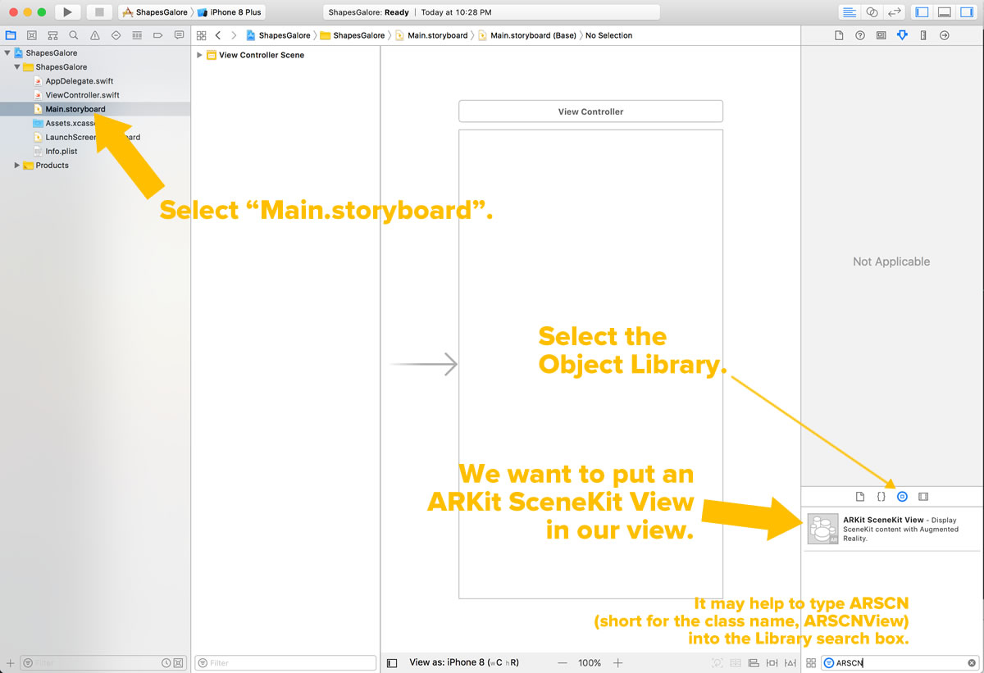
Task: Hide the Utilities inspector panel
Action: 966,12
